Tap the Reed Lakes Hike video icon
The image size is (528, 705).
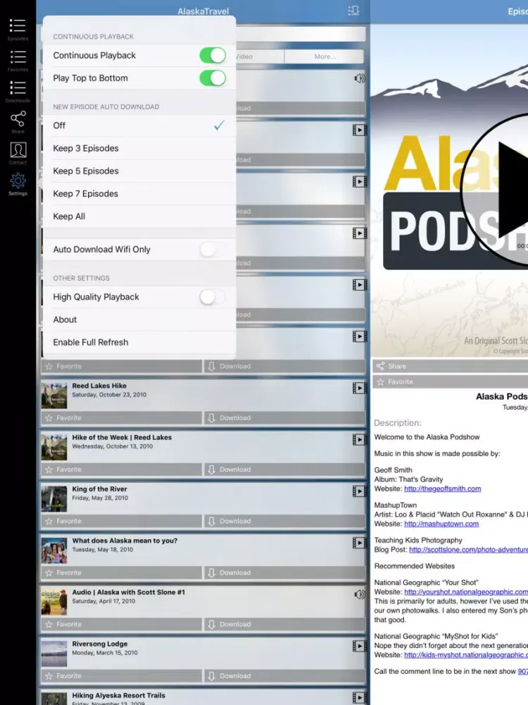[x=359, y=388]
